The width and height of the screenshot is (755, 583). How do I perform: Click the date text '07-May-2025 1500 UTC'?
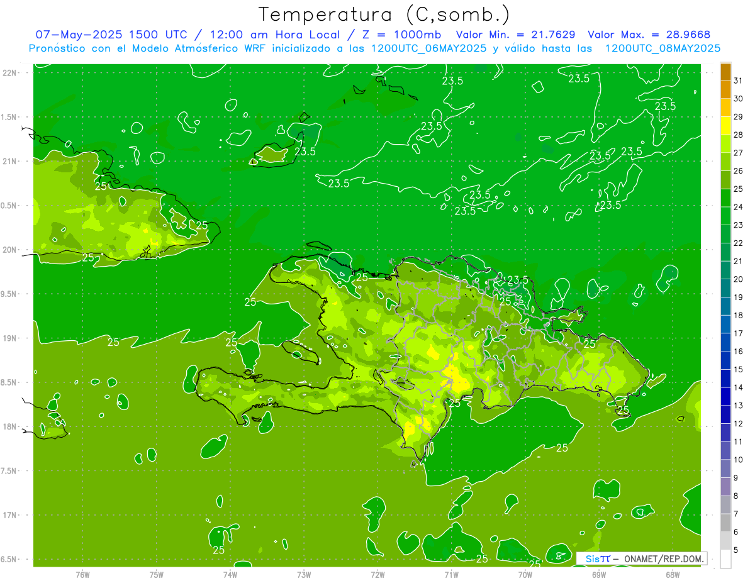[x=111, y=35]
